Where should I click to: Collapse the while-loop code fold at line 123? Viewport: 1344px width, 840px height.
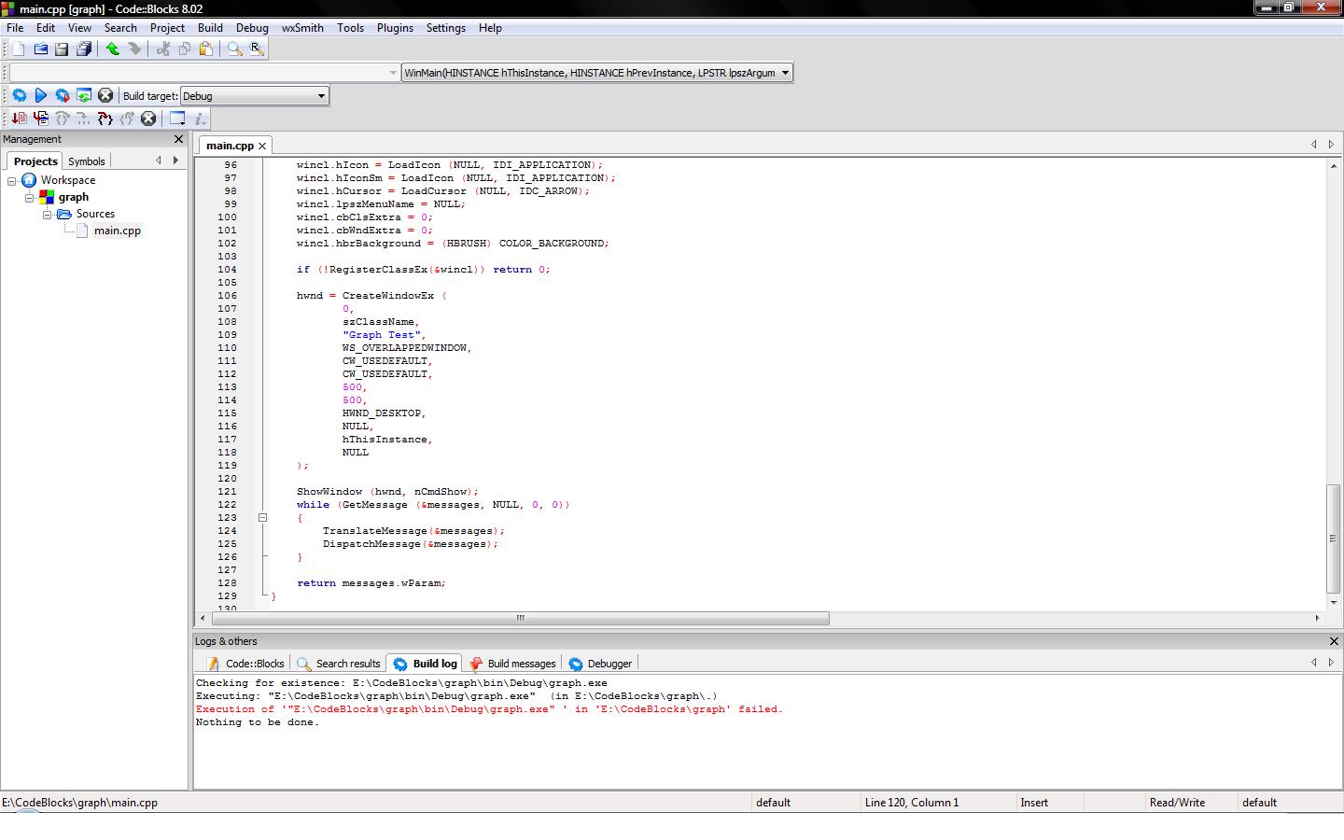(x=262, y=517)
